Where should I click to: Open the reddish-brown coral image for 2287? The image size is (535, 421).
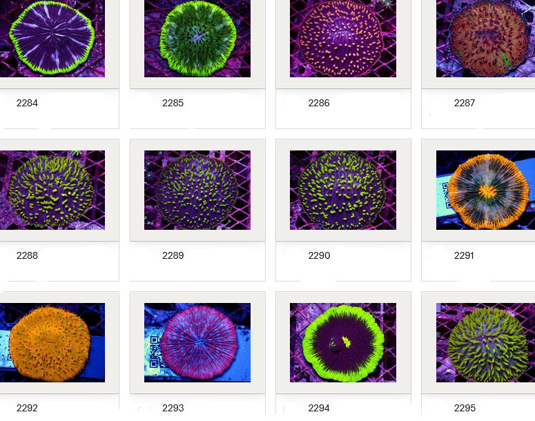click(x=485, y=38)
